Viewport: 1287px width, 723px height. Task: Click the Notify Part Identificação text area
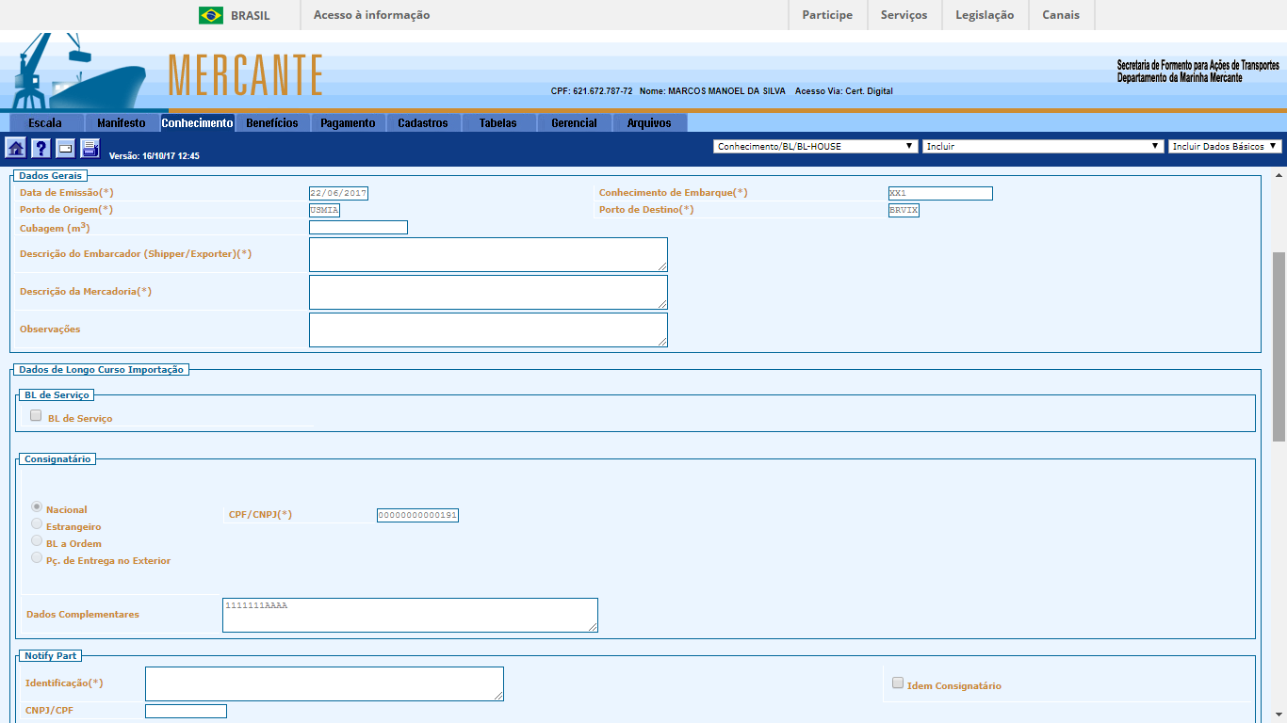click(x=324, y=683)
